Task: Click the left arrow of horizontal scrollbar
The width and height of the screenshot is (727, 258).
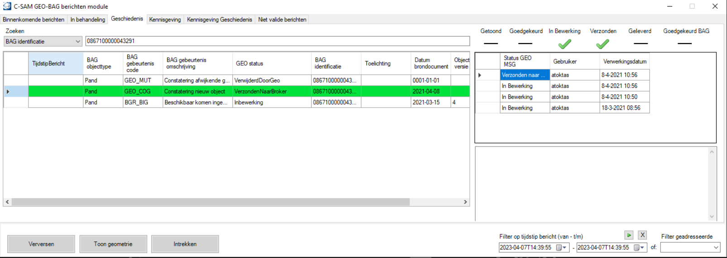Action: [x=7, y=202]
